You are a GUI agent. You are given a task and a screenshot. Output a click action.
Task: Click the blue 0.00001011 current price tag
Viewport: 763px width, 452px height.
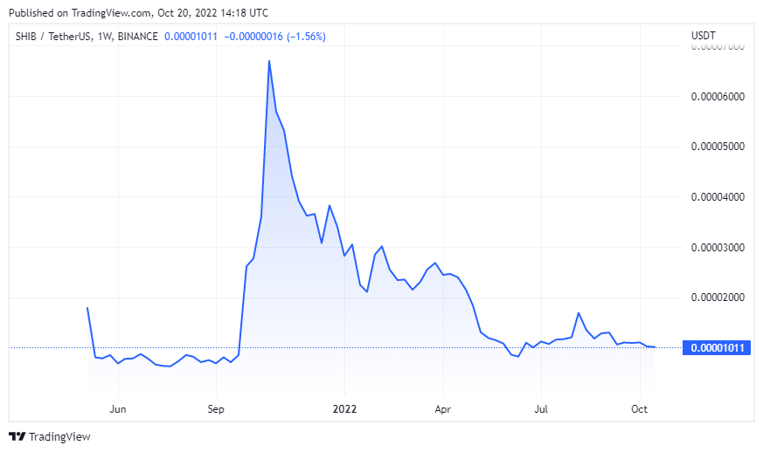[717, 348]
